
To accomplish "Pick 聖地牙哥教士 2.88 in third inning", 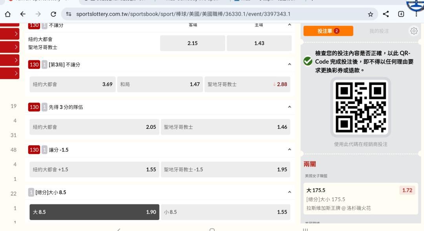I will tap(247, 84).
